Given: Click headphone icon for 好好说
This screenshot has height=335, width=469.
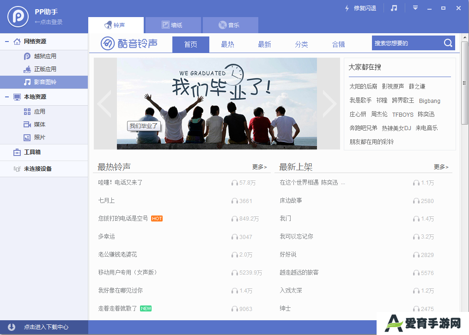Looking at the screenshot, I should tap(416, 255).
